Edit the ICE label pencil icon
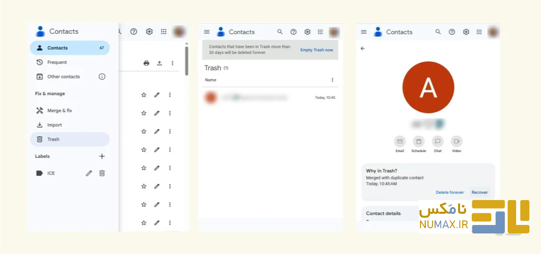541x254 pixels. [89, 173]
